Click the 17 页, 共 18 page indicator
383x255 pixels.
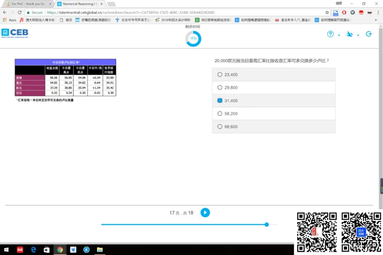[x=181, y=213]
